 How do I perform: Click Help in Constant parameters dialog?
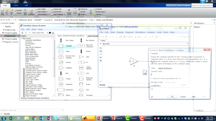[x=193, y=96]
